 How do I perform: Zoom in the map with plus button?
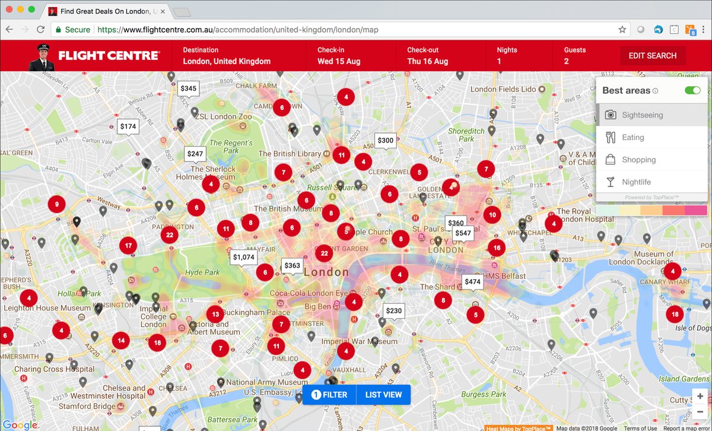(x=700, y=396)
